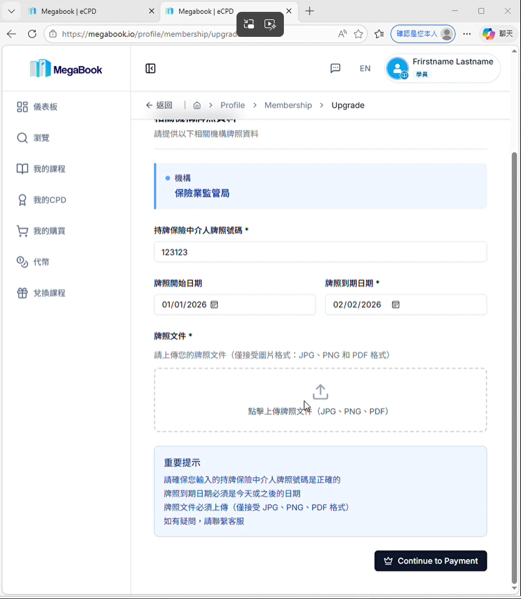Click the upload arrow icon
This screenshot has width=521, height=599.
pos(320,392)
